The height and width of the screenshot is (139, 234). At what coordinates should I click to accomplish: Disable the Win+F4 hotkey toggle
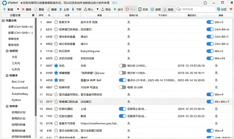210,58
